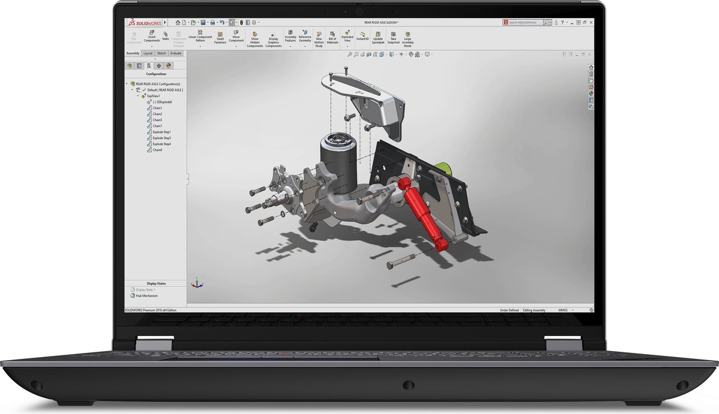
Task: Switch to the Sketch tab
Action: pos(161,53)
